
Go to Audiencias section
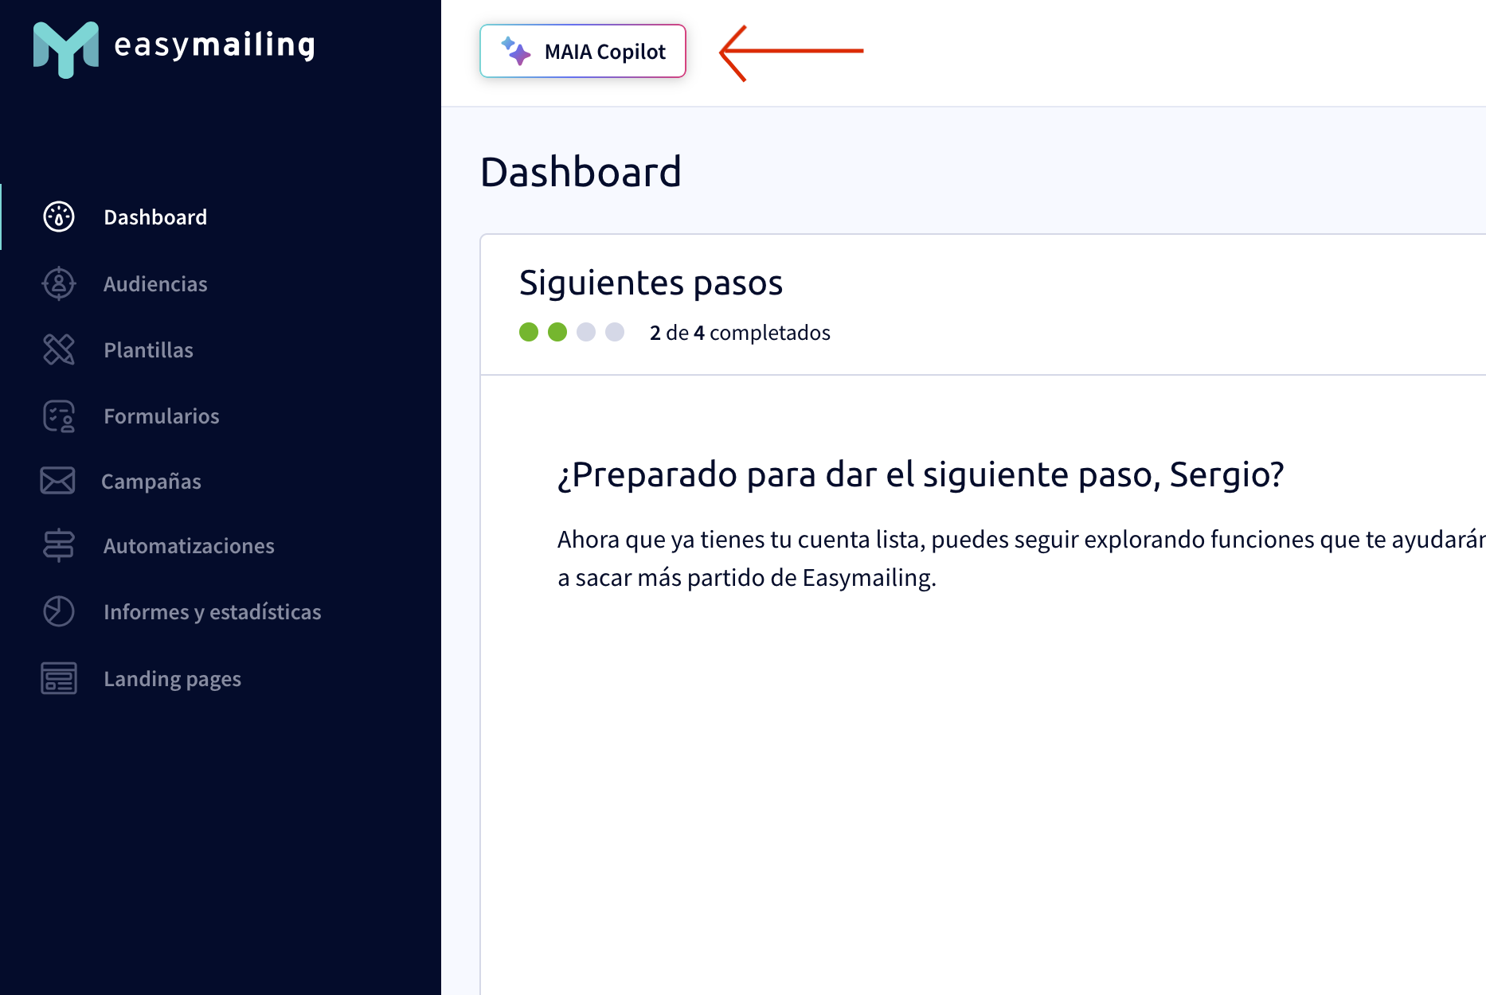(x=155, y=283)
